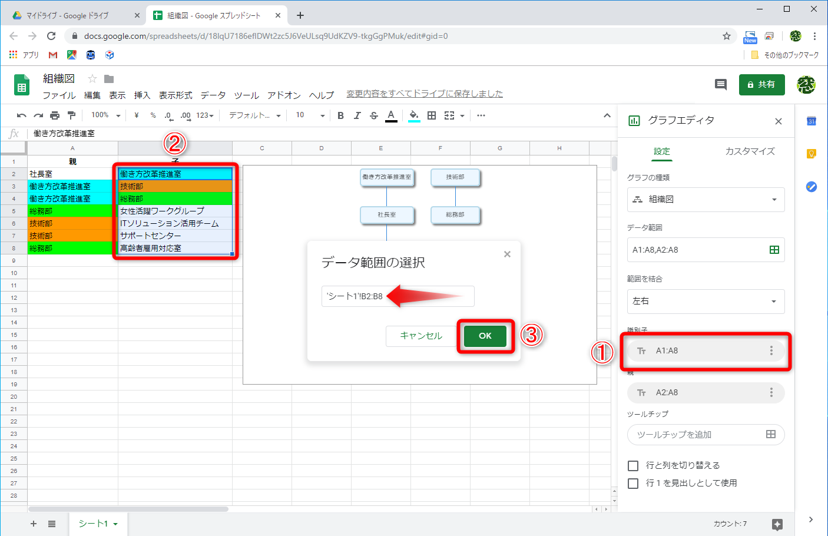The width and height of the screenshot is (828, 536).
Task: Click the range input showing 'シート1'!B2:B8
Action: coord(398,296)
